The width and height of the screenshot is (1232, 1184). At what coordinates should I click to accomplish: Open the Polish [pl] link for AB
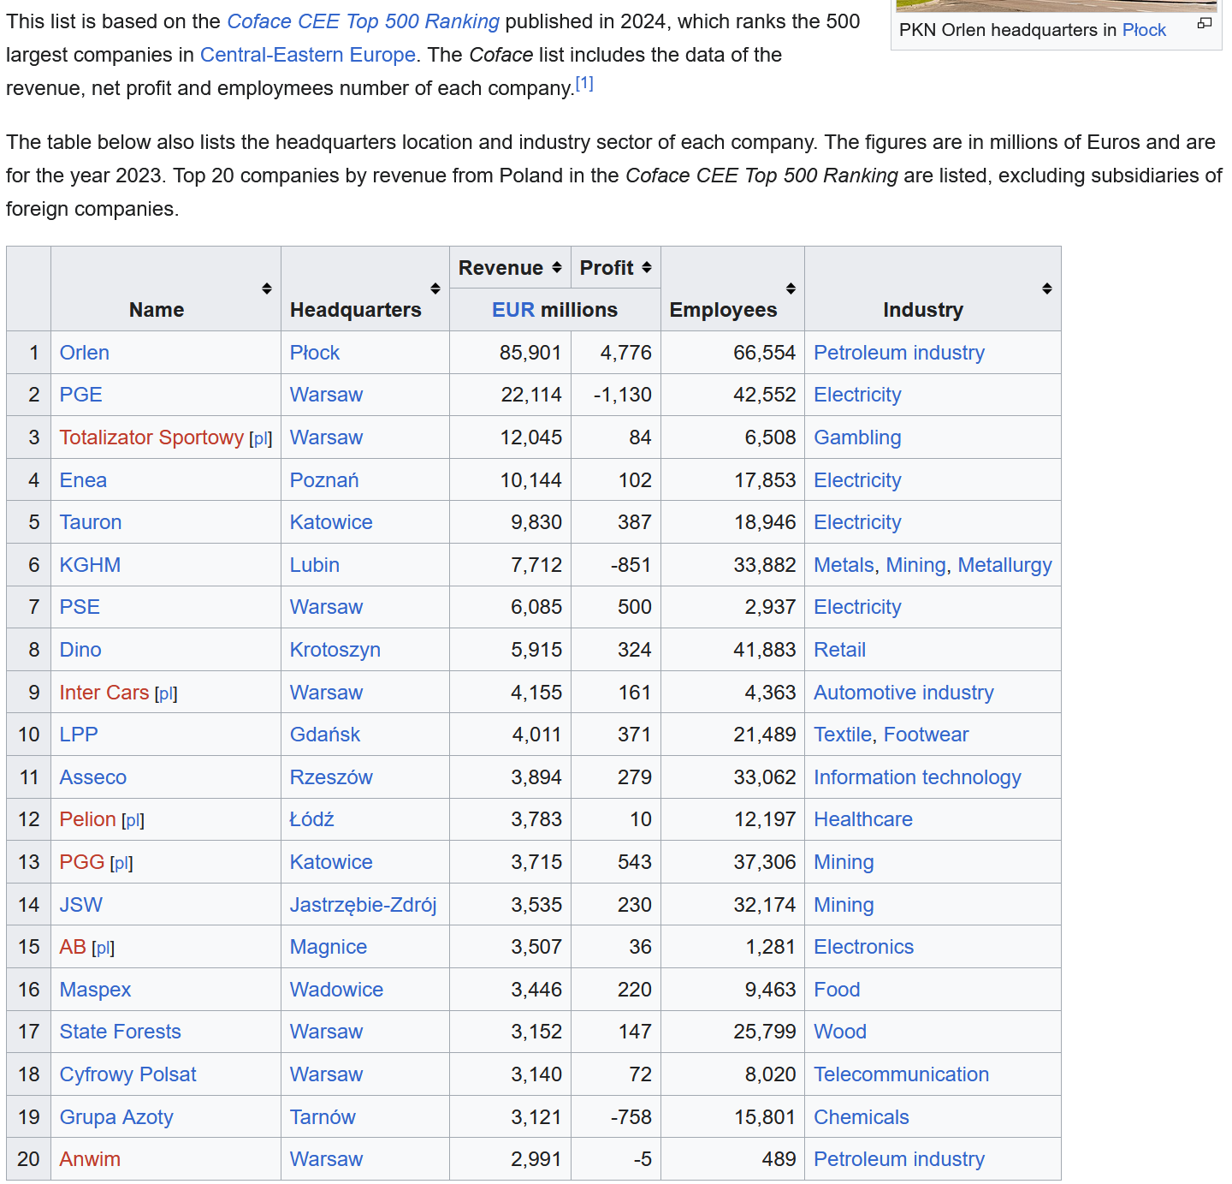(103, 948)
